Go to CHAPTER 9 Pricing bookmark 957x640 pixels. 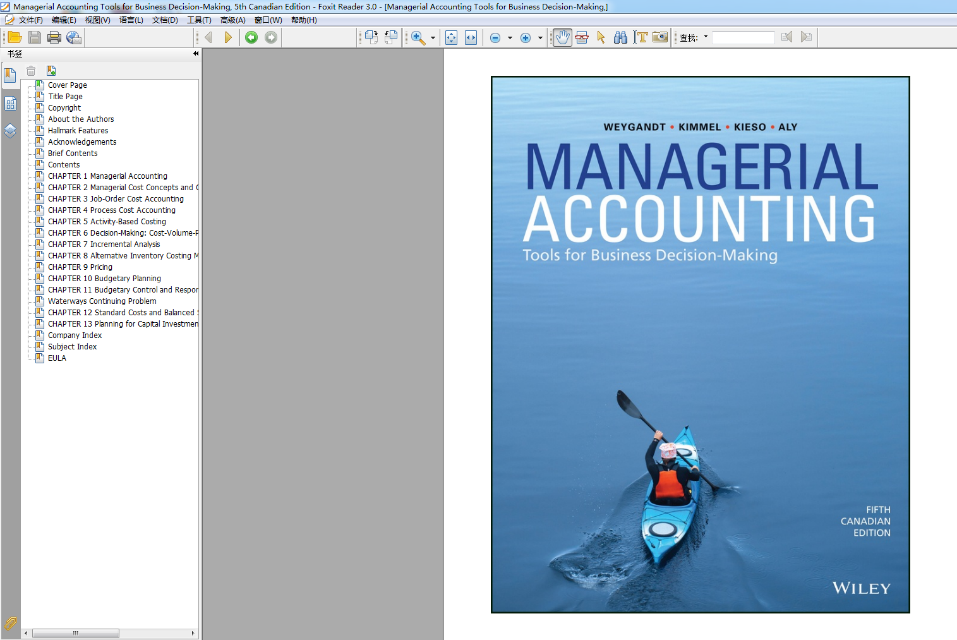[80, 267]
